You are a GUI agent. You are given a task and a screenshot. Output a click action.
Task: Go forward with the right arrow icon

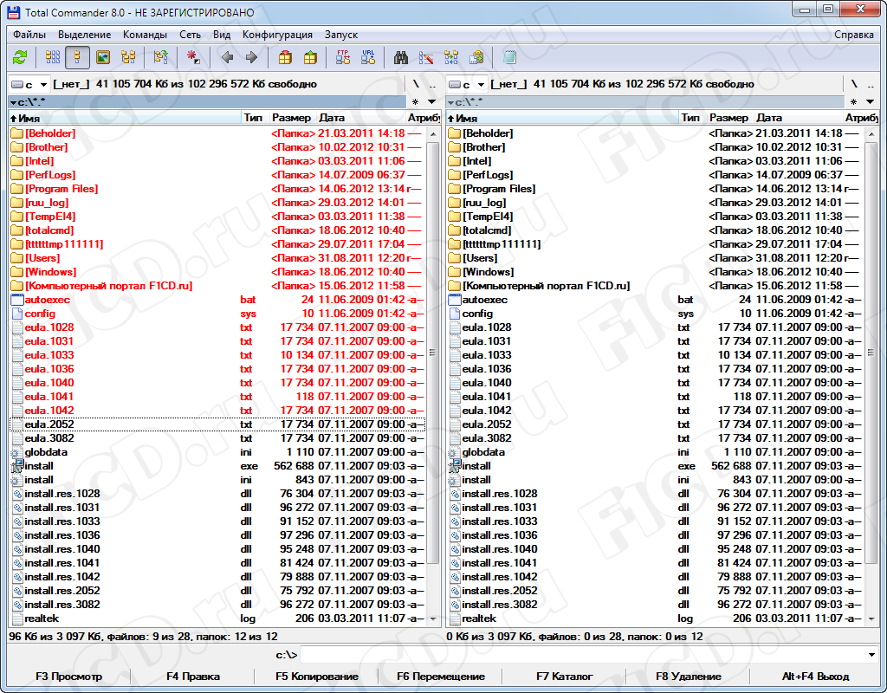tap(252, 57)
